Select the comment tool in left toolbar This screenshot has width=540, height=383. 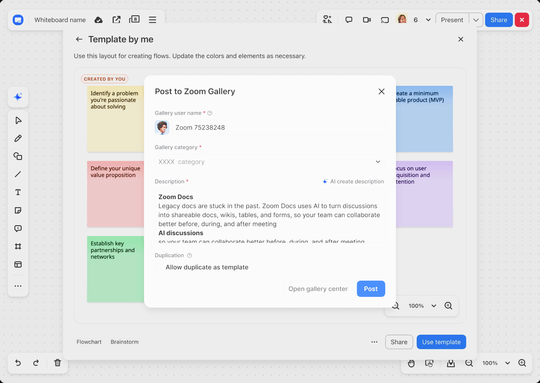point(18,228)
